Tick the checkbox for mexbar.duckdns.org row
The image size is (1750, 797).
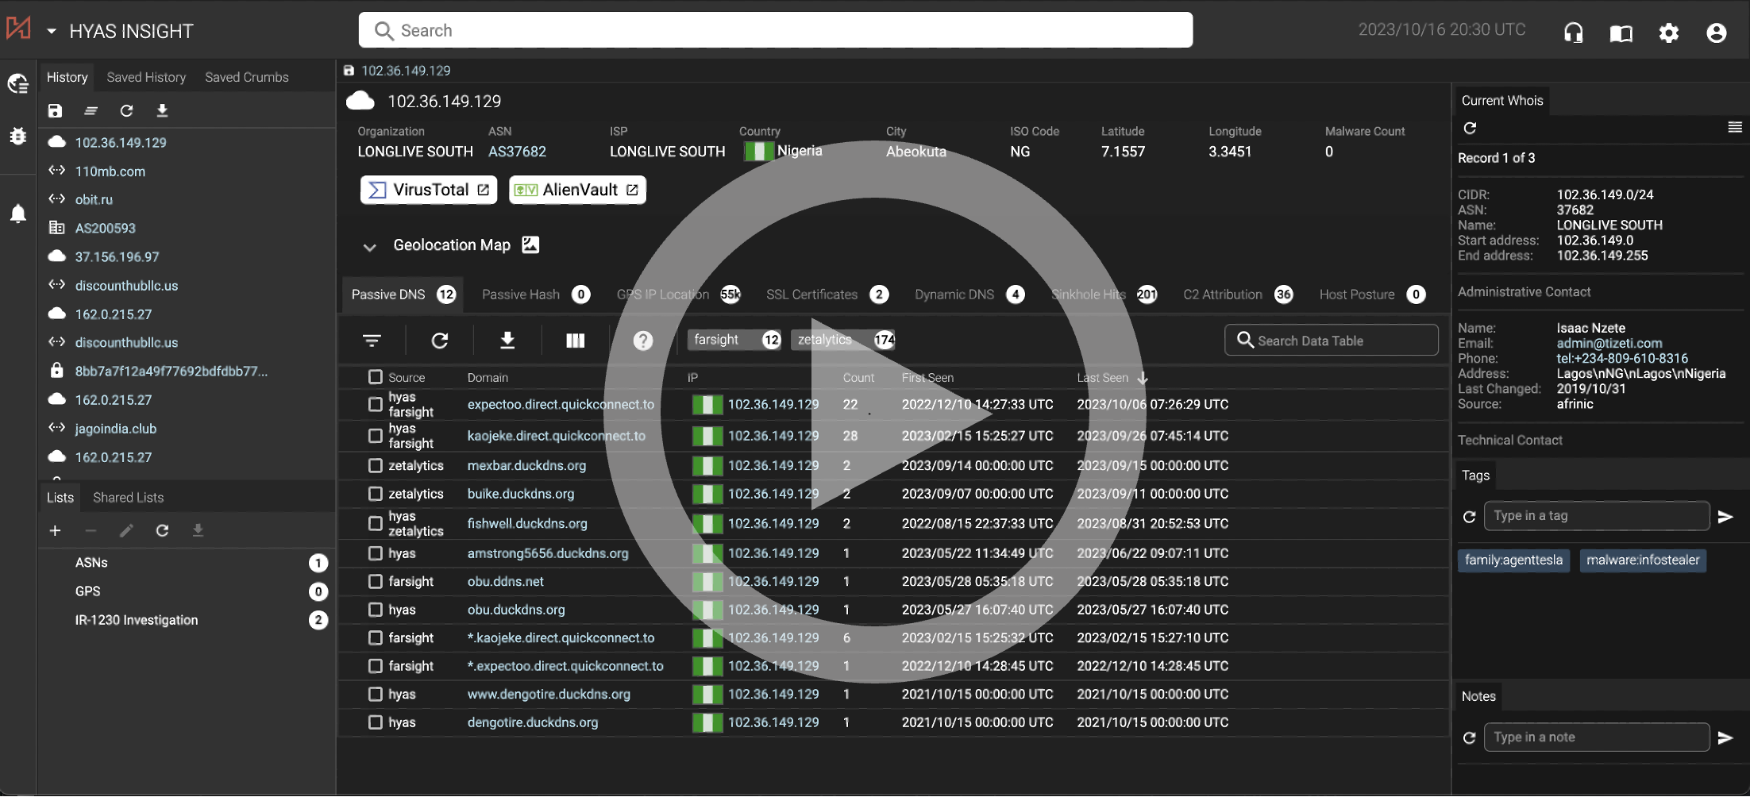376,466
